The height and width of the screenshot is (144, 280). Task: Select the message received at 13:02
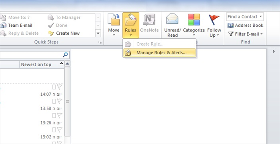pos(32,133)
